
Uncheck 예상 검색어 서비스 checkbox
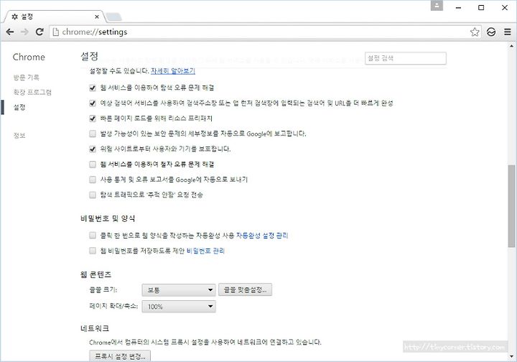pos(93,103)
